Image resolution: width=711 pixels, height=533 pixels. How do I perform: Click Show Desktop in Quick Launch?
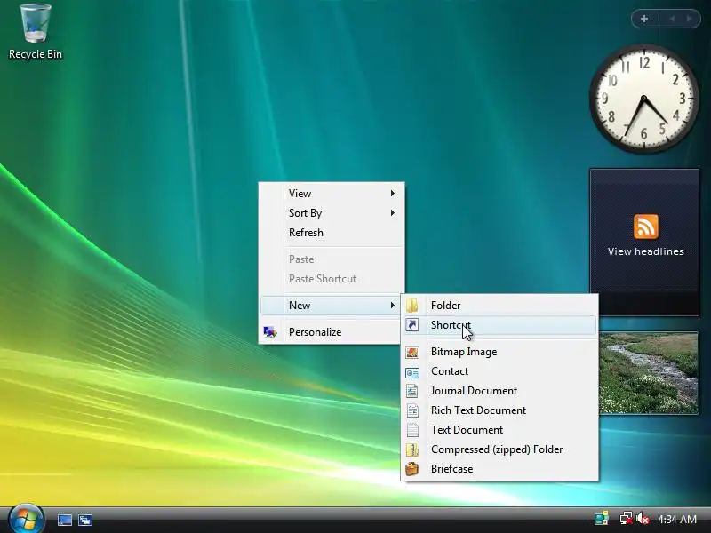tap(64, 520)
